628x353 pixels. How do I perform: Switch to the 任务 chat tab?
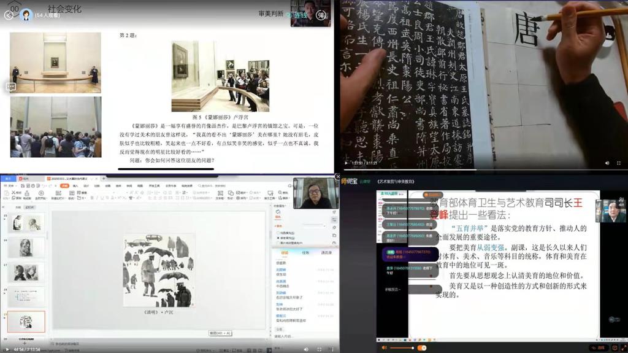tap(305, 253)
